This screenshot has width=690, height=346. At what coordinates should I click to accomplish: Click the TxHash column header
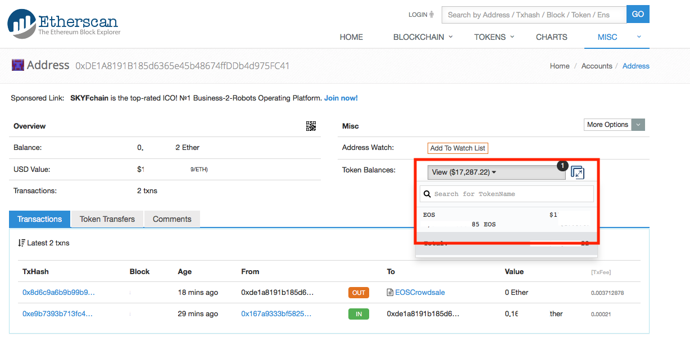35,271
